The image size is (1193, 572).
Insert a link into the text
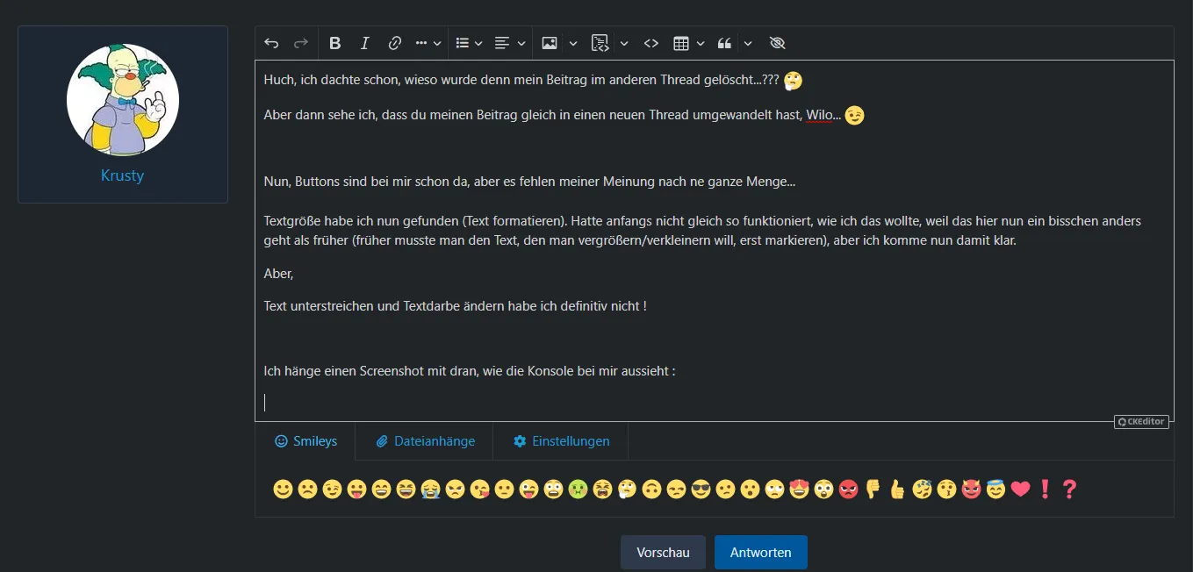395,43
